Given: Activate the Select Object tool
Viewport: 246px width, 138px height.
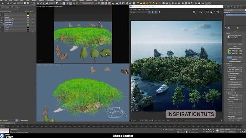Looking at the screenshot, I should pos(25,3).
